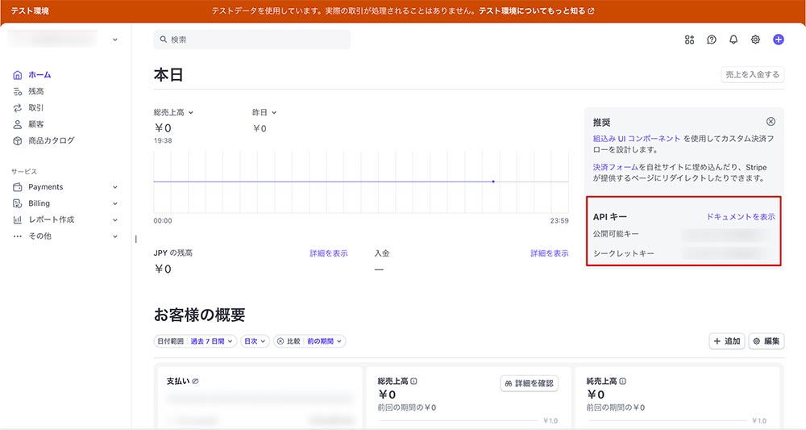The height and width of the screenshot is (430, 806).
Task: Open the 総売上高 metric dropdown
Action: [173, 112]
